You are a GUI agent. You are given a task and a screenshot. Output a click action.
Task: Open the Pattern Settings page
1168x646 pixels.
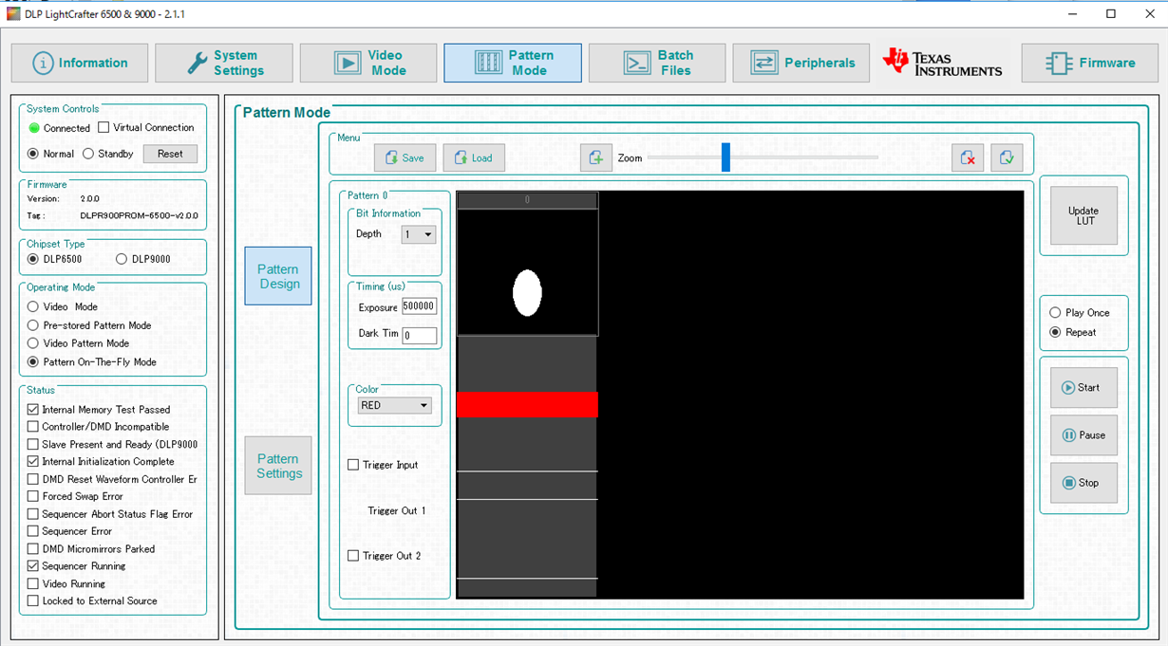point(278,466)
